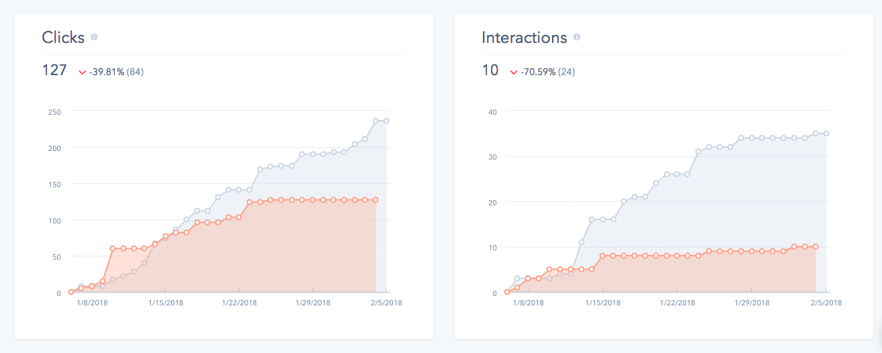Screen dimensions: 882x353
Task: Click 1/15/2018 axis label in Clicks chart
Action: pos(165,303)
